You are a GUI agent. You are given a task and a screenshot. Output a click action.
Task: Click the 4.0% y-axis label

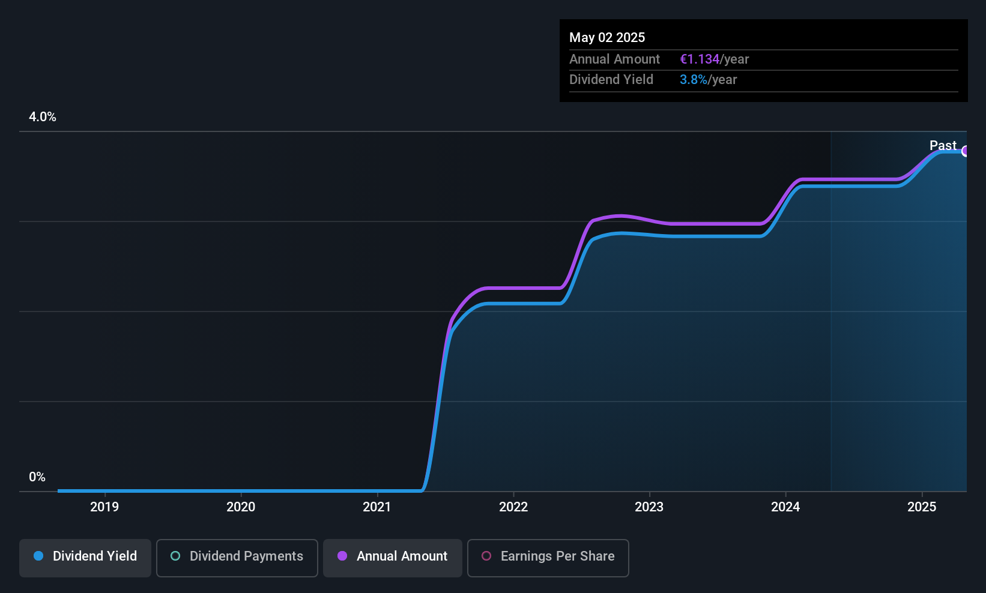point(43,117)
